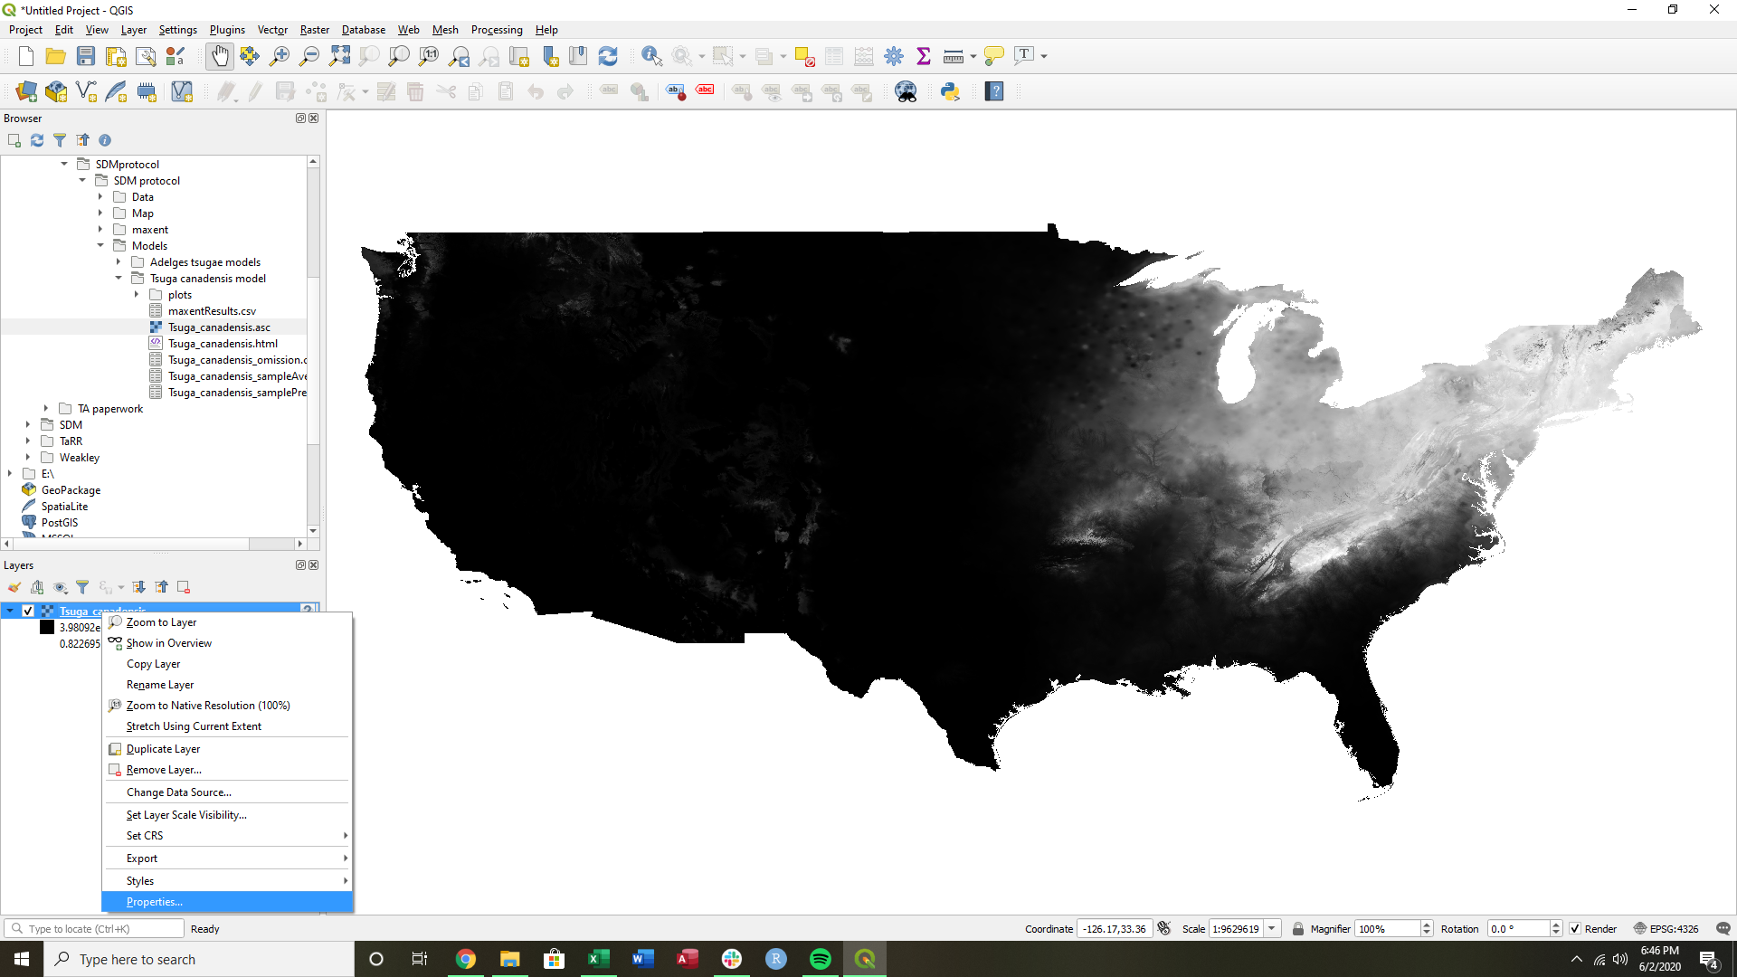Click the Zoom In magnifier tool
The width and height of the screenshot is (1737, 977).
click(x=280, y=56)
